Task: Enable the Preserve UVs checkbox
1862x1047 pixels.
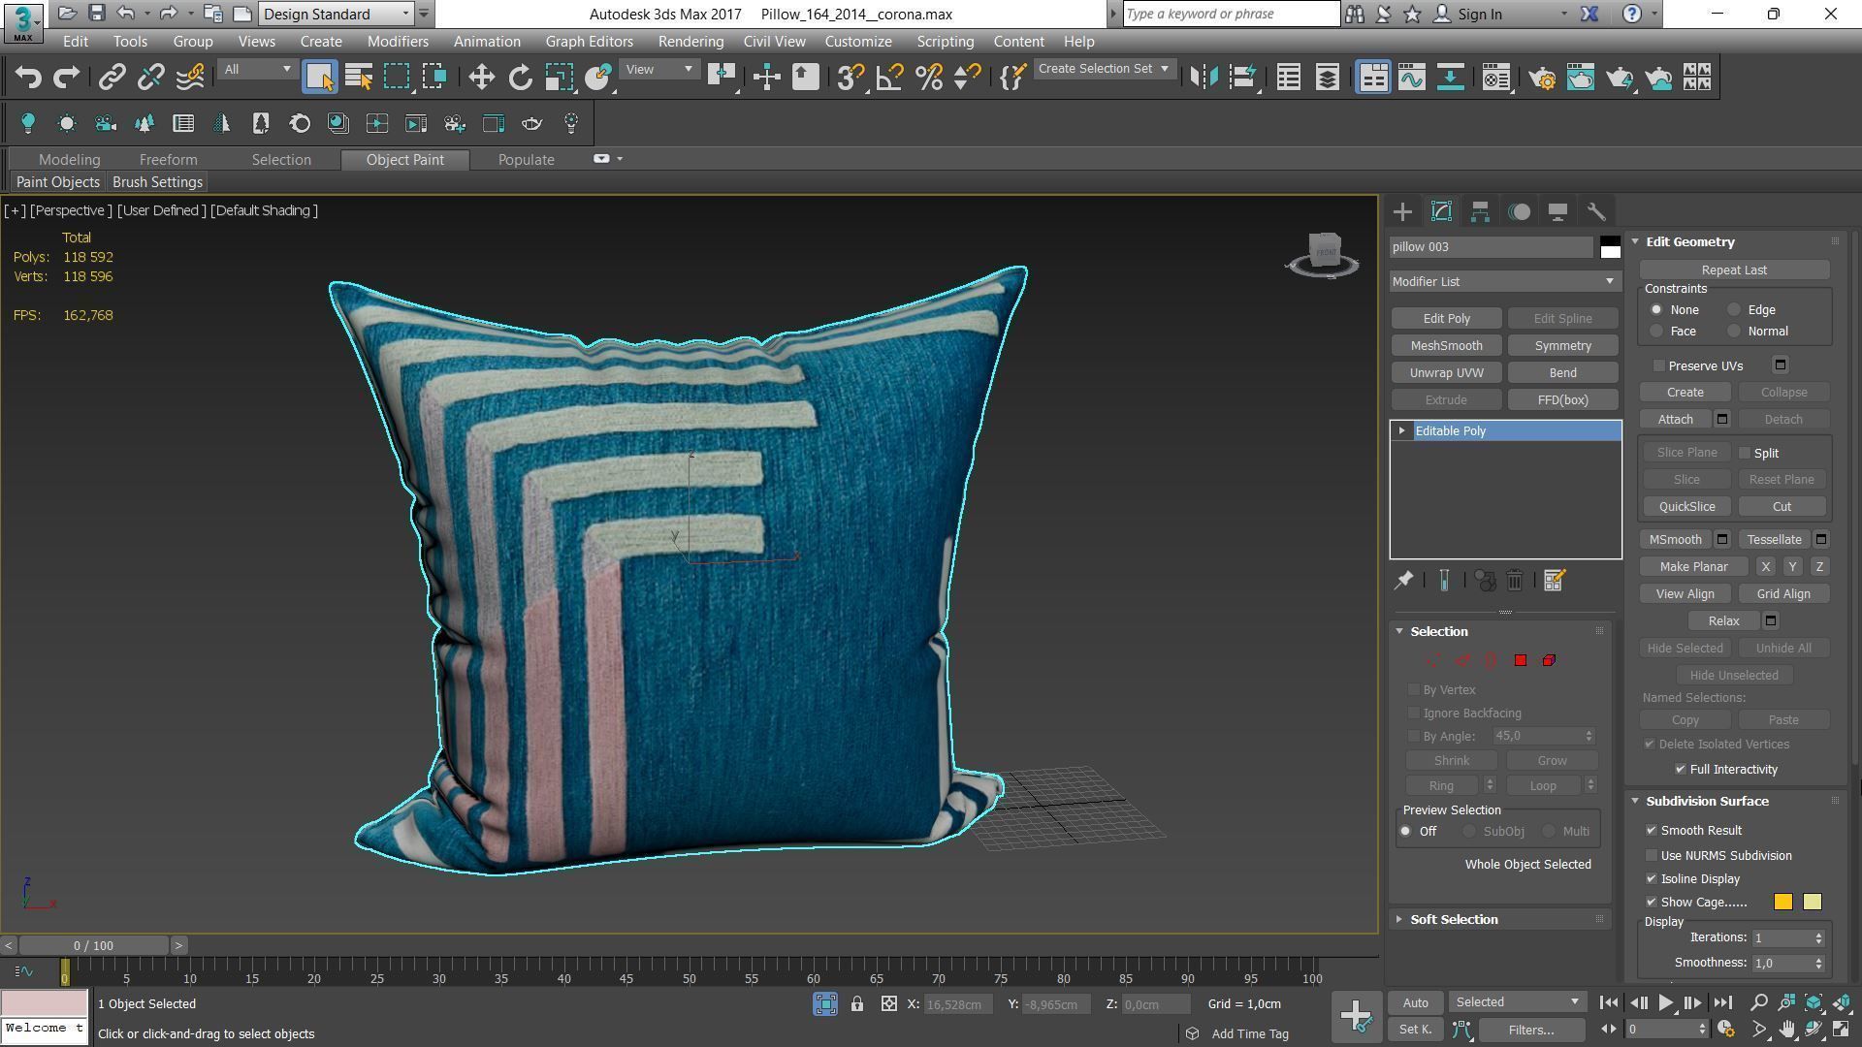Action: pyautogui.click(x=1659, y=365)
